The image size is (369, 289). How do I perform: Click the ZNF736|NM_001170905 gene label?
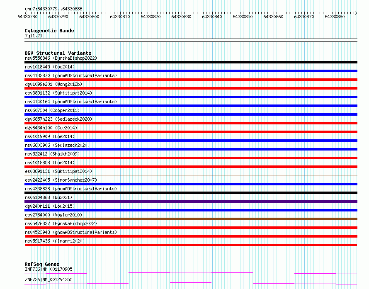pyautogui.click(x=49, y=269)
